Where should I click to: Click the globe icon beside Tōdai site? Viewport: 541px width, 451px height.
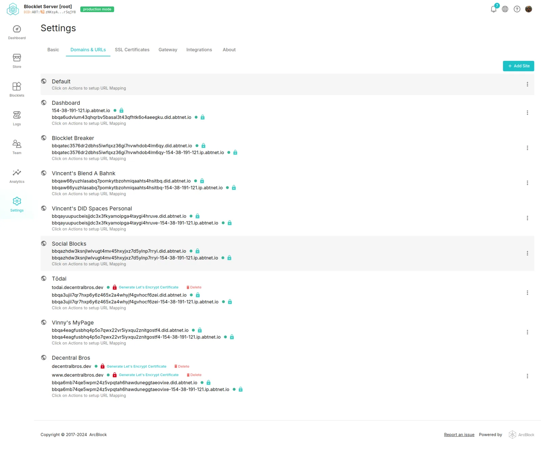44,278
